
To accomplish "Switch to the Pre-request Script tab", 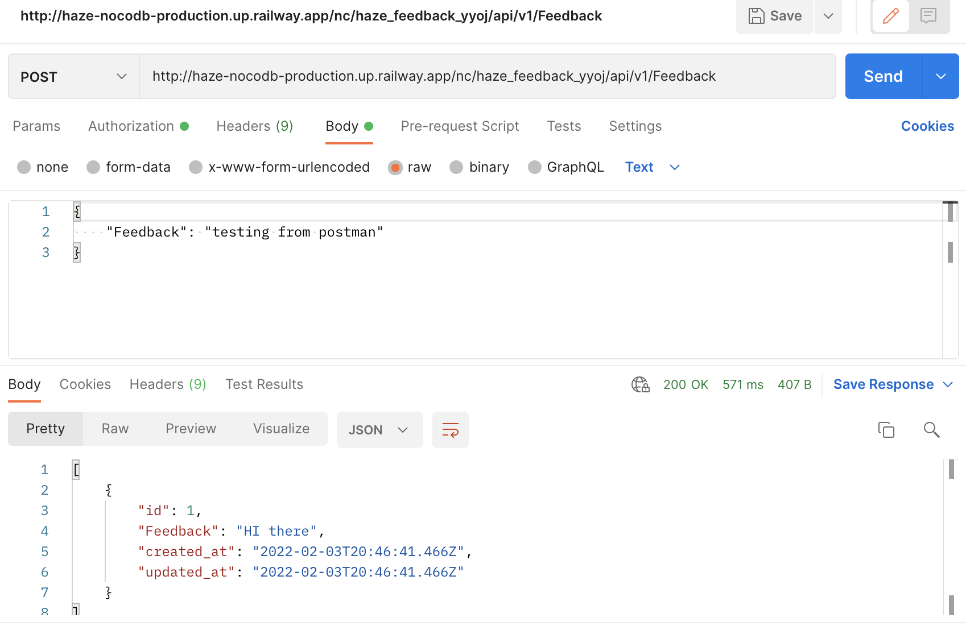I will click(x=459, y=126).
